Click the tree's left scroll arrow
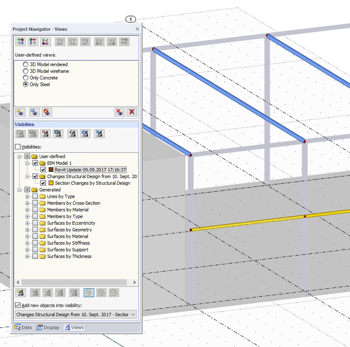Image resolution: width=350 pixels, height=347 pixels. coord(18,282)
